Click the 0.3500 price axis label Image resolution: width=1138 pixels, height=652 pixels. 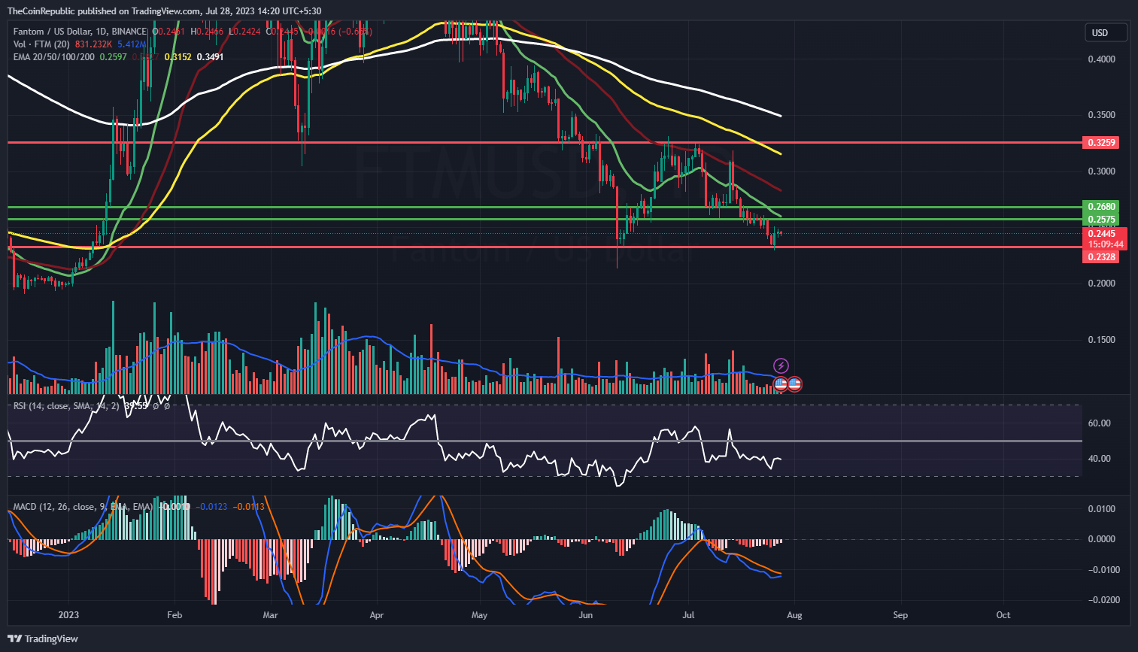point(1102,116)
